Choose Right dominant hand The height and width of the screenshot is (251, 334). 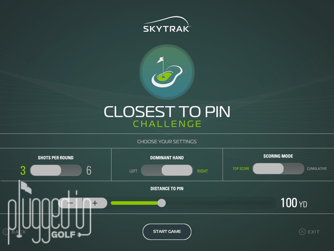(203, 171)
